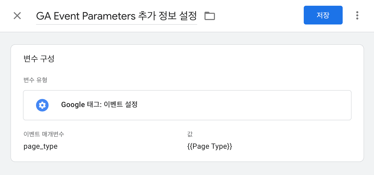374x175 pixels.
Task: Open more actions with the vertical dots icon
Action: 357,16
